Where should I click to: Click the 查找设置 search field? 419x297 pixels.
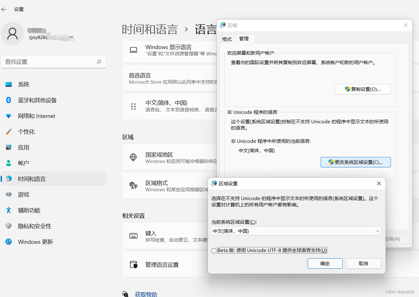pyautogui.click(x=54, y=62)
